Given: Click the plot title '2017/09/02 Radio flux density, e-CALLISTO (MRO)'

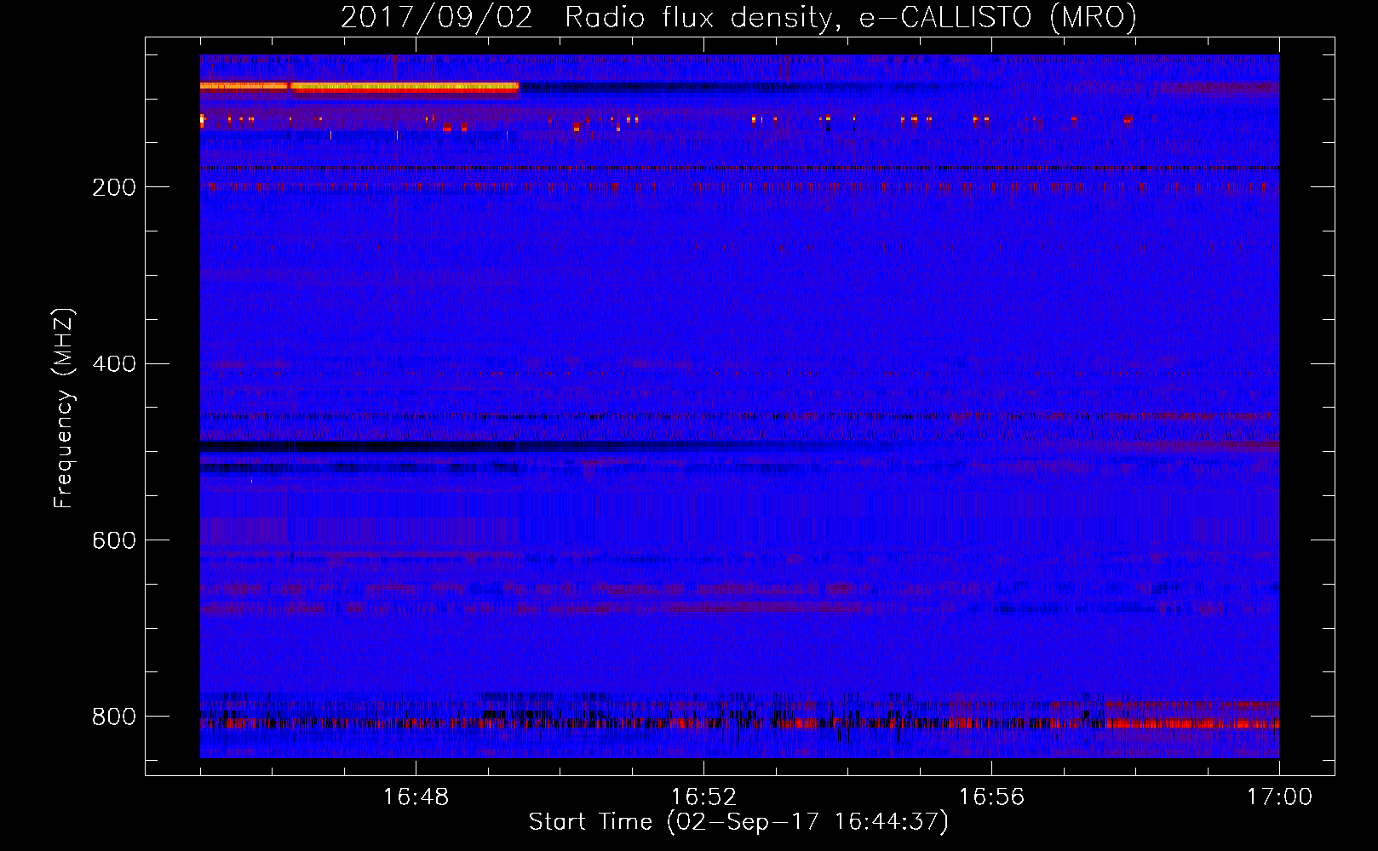Looking at the screenshot, I should click(x=738, y=18).
